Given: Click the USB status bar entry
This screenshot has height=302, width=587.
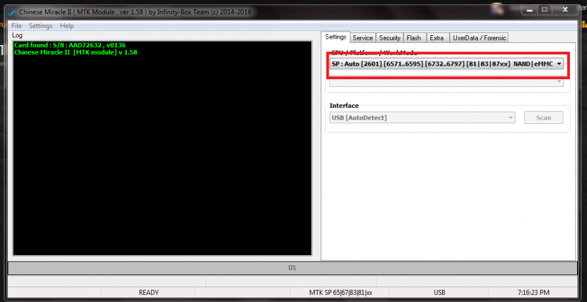Looking at the screenshot, I should (x=439, y=292).
